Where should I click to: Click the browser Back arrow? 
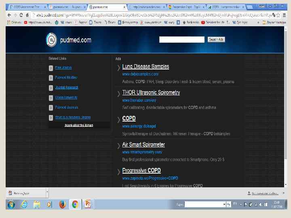pos(9,15)
